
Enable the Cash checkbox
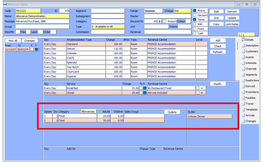coord(195,33)
